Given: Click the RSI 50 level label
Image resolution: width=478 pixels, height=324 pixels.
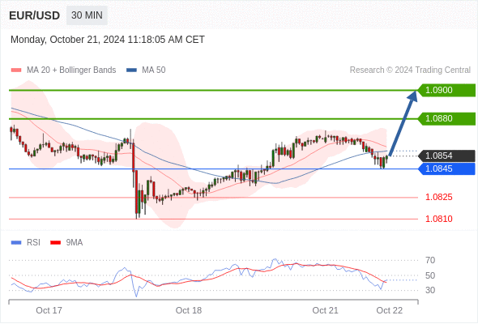Looking at the screenshot, I should point(430,275).
